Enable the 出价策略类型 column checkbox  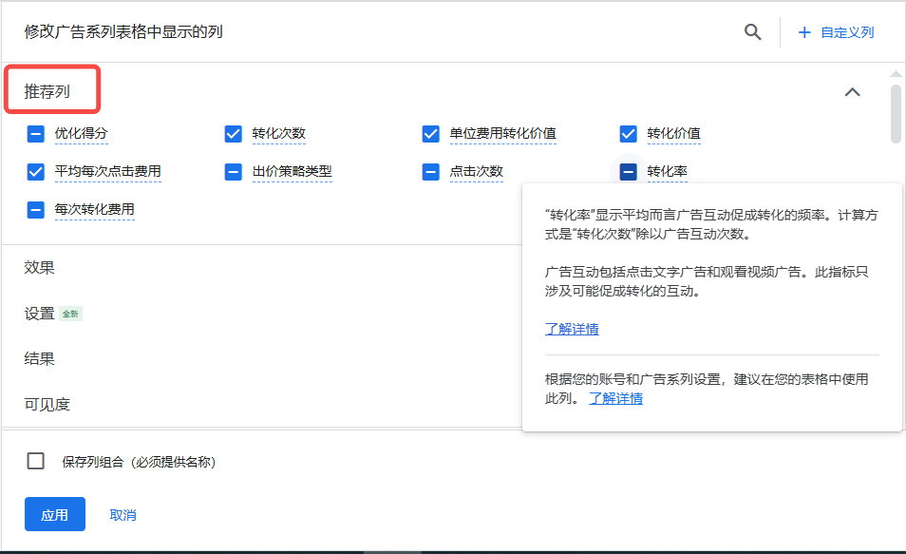coord(233,172)
